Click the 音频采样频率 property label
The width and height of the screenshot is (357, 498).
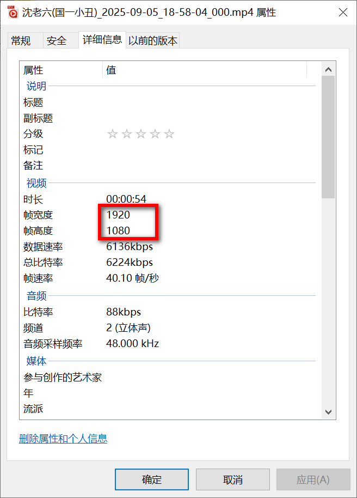[x=53, y=344]
